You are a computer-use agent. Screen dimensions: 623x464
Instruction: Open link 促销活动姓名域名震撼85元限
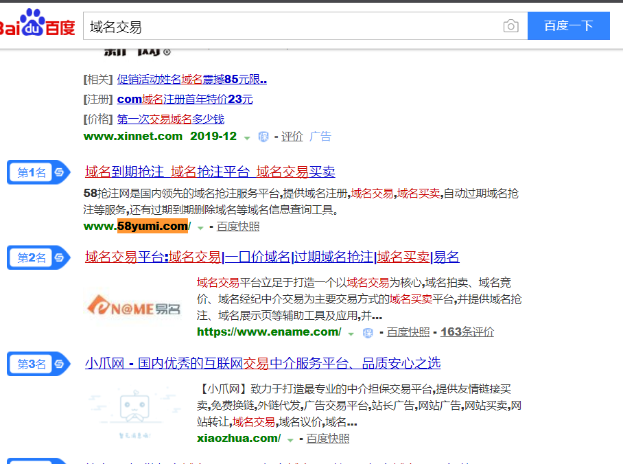click(192, 80)
